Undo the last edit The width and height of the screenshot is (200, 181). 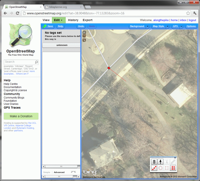pos(81,26)
